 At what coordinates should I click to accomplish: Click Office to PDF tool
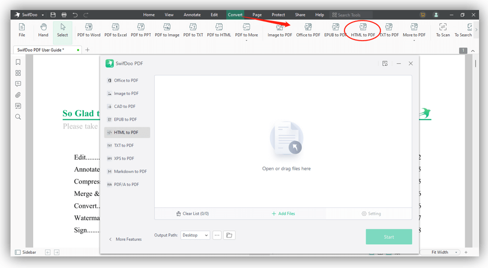coord(308,30)
